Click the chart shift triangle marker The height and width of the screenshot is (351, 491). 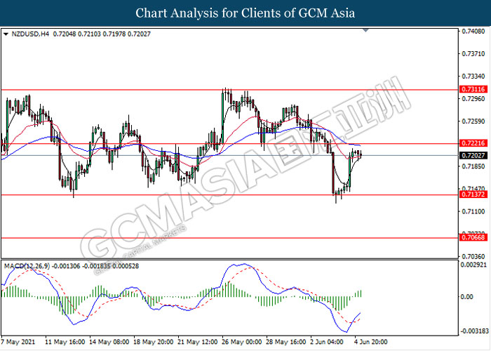pyautogui.click(x=365, y=30)
